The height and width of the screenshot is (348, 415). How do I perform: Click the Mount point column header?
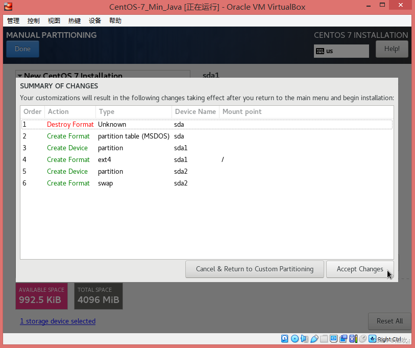point(306,111)
